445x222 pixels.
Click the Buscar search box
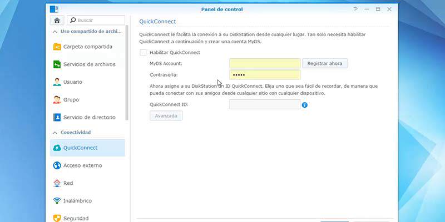click(96, 20)
